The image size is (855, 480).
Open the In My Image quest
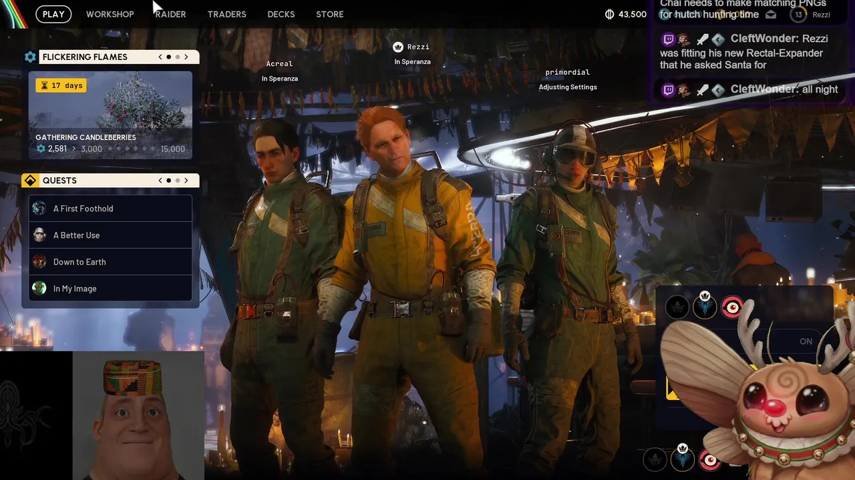point(110,289)
